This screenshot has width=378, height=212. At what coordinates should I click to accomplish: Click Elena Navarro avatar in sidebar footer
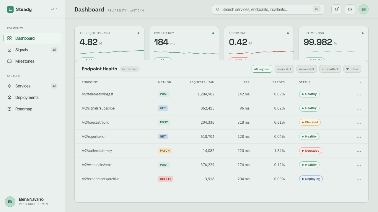pos(10,202)
